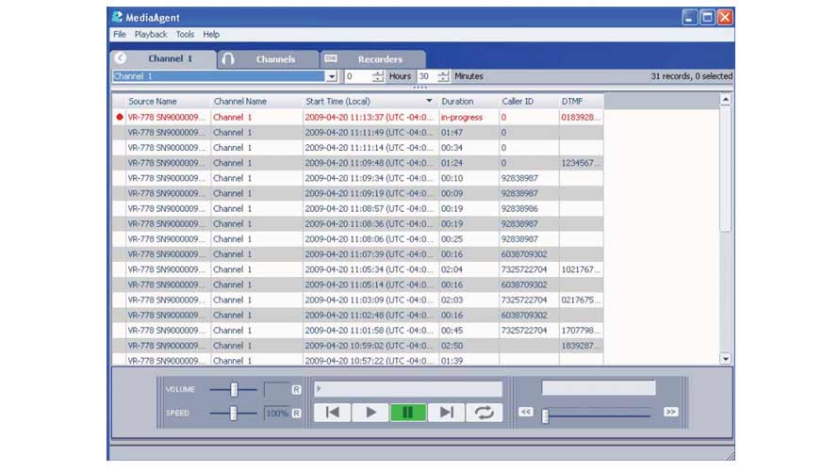Select the recording with duration 00:34

click(357, 148)
